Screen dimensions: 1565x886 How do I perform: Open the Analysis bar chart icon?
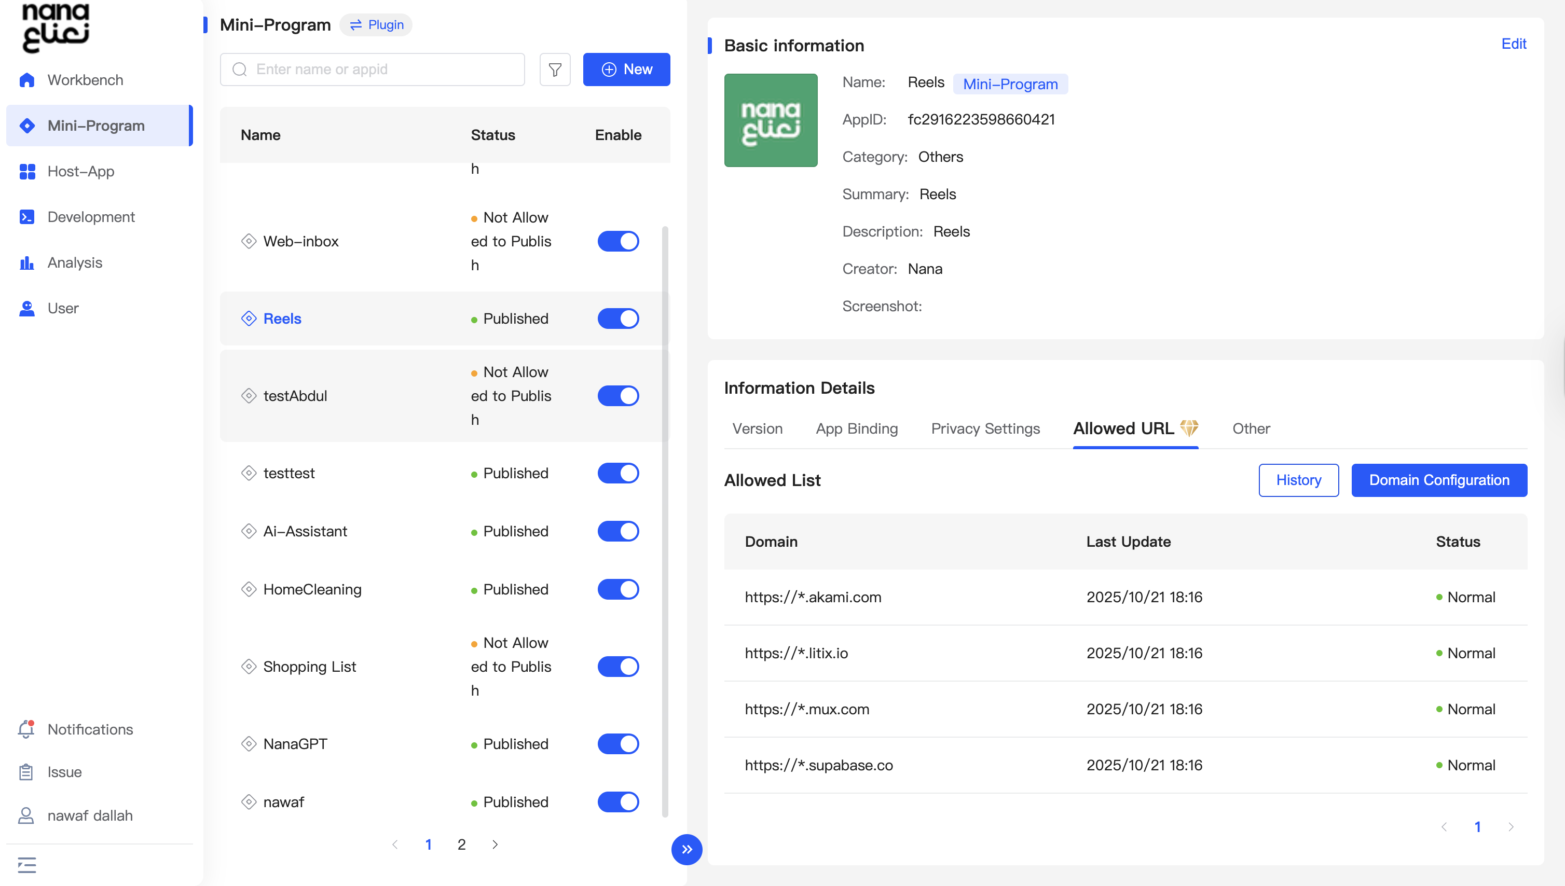[27, 263]
